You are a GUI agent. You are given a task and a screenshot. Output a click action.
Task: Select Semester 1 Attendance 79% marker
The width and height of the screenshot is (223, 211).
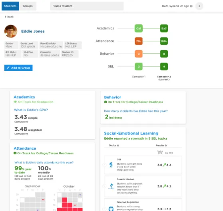[x=139, y=41]
